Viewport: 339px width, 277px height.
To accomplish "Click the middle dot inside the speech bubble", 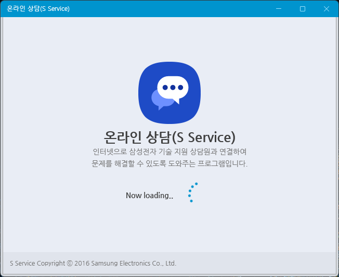I will pos(173,87).
